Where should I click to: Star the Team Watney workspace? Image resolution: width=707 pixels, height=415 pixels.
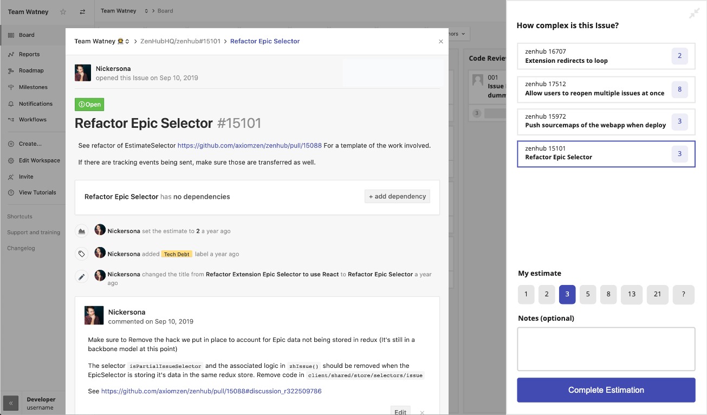pos(63,11)
